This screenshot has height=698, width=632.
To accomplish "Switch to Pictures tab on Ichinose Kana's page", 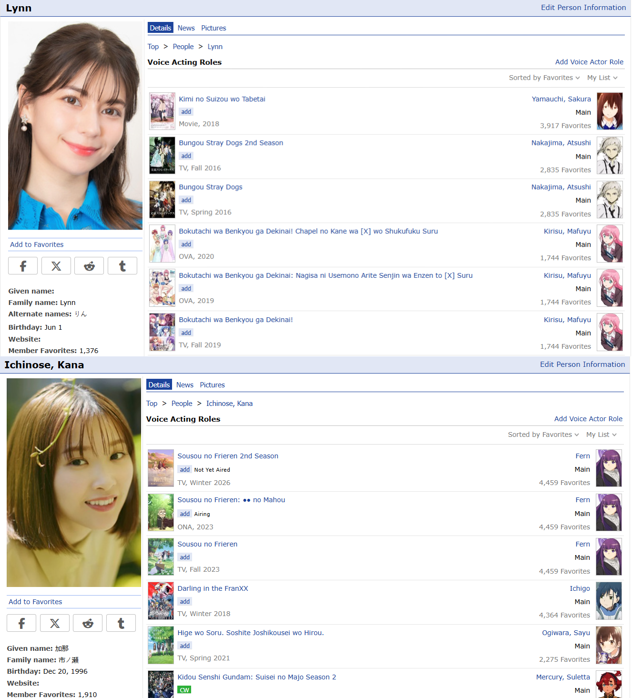I will [212, 385].
